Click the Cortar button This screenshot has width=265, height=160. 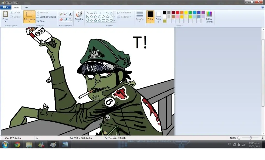click(15, 13)
